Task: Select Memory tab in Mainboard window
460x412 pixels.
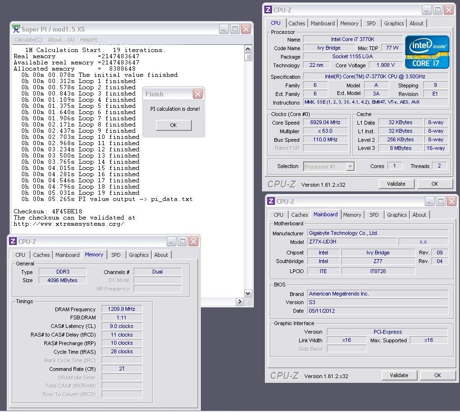Action: click(x=352, y=215)
